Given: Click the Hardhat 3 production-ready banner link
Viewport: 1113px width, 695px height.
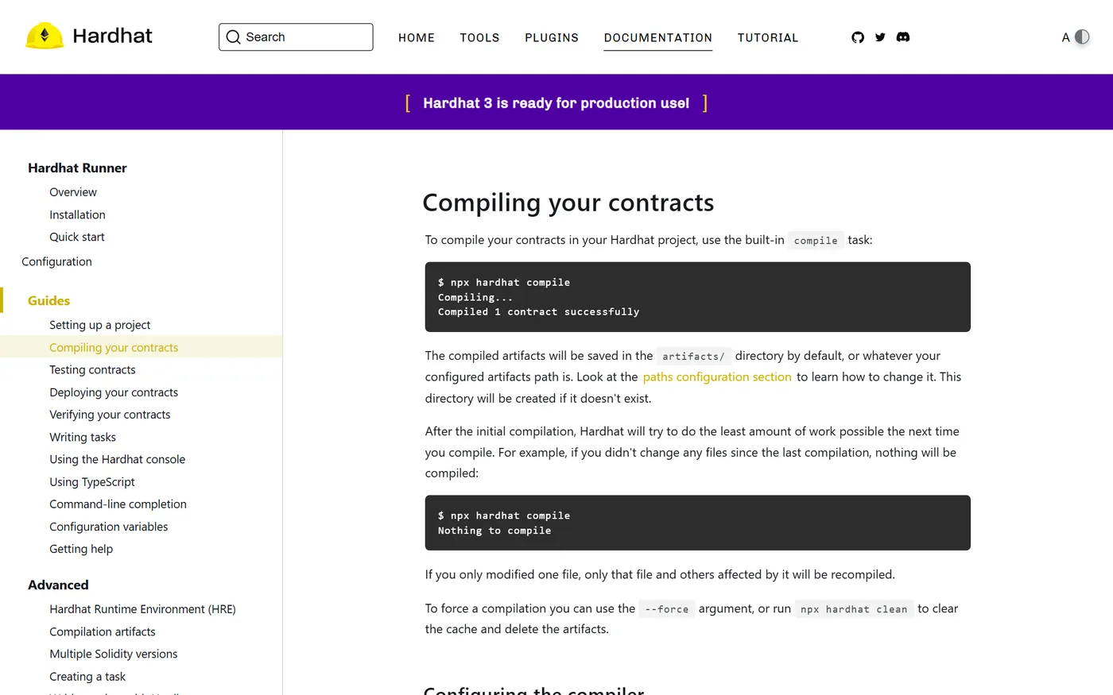Looking at the screenshot, I should 556,103.
